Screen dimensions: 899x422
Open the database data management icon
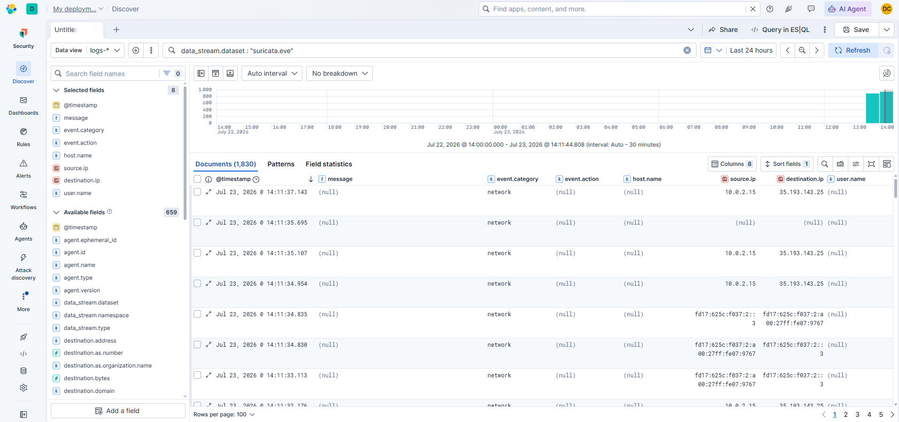(23, 371)
